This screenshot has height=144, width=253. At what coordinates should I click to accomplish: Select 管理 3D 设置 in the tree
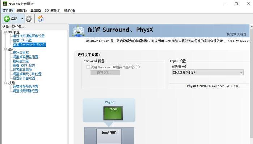[22, 40]
